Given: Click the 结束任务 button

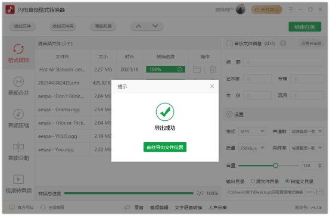Looking at the screenshot, I should (x=305, y=27).
